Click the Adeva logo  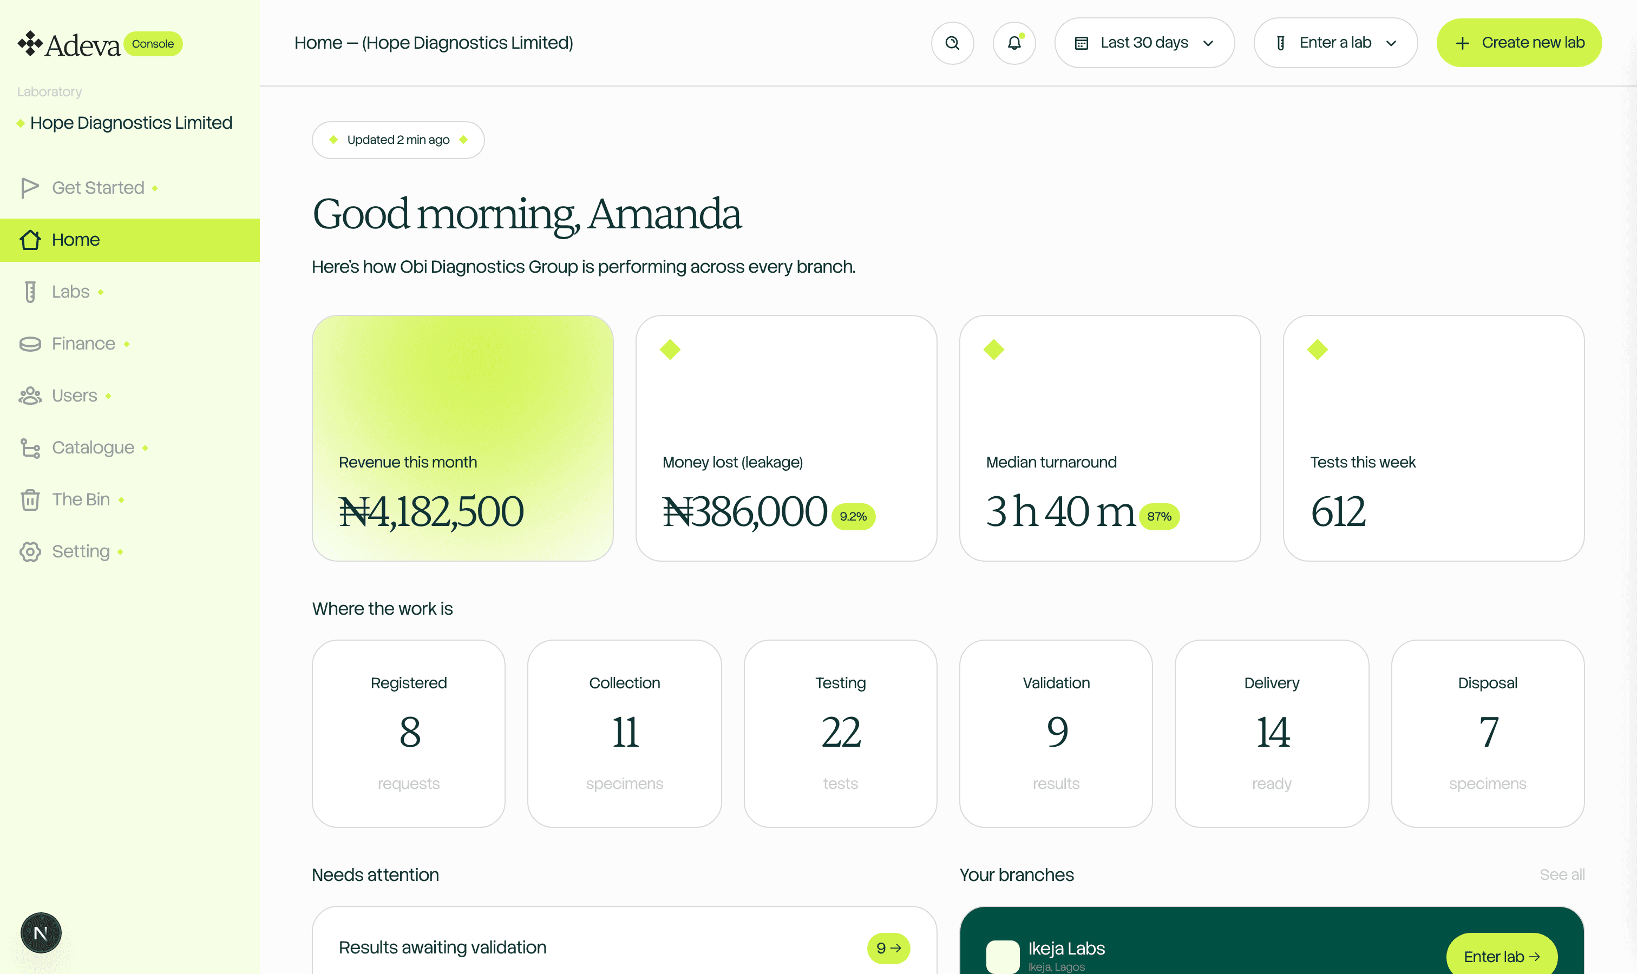point(69,44)
